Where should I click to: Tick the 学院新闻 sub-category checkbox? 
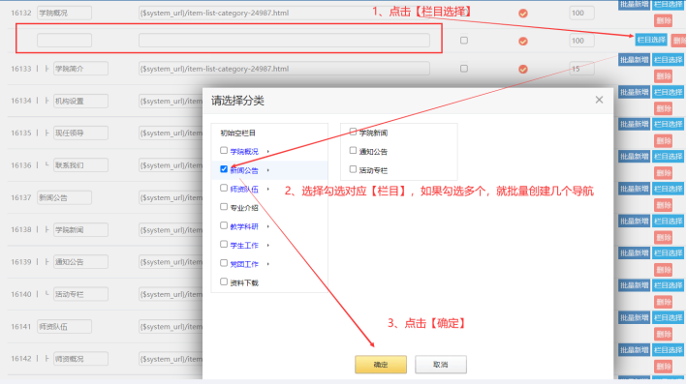[x=353, y=132]
